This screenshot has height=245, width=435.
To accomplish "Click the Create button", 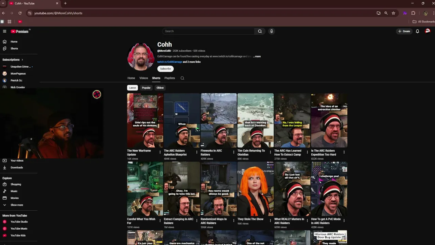I will (404, 31).
